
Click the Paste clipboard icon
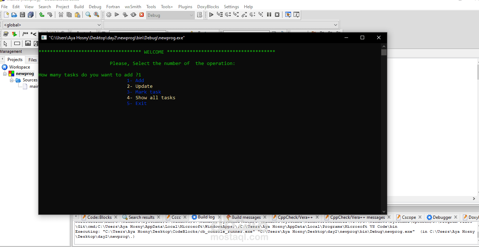click(77, 15)
